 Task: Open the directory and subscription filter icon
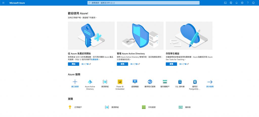pos(231,3)
